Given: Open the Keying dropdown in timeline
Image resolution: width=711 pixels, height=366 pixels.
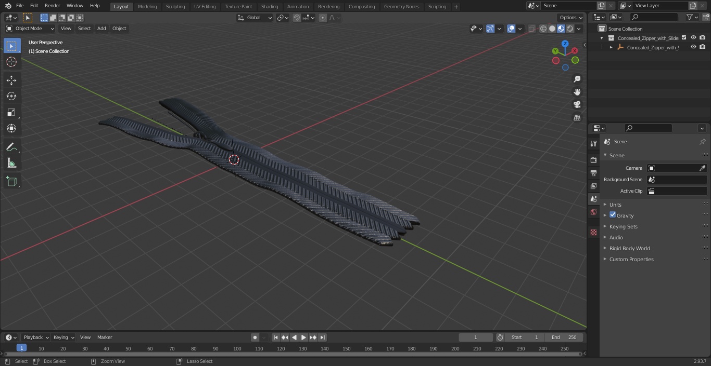Looking at the screenshot, I should point(64,337).
